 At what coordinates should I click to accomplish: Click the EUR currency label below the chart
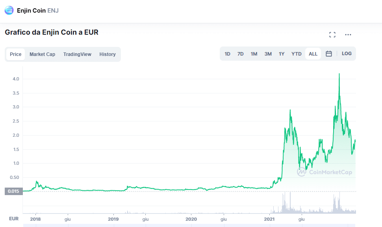click(14, 218)
